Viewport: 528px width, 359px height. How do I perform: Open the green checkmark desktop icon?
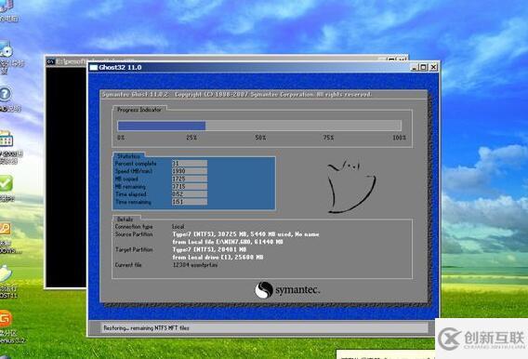click(6, 184)
